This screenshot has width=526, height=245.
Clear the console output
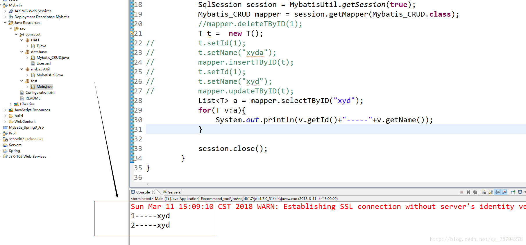click(484, 192)
